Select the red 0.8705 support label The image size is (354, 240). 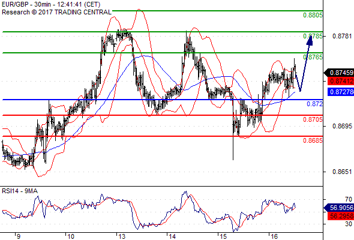313,119
